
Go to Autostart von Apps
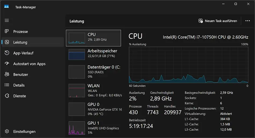pyautogui.click(x=32, y=64)
